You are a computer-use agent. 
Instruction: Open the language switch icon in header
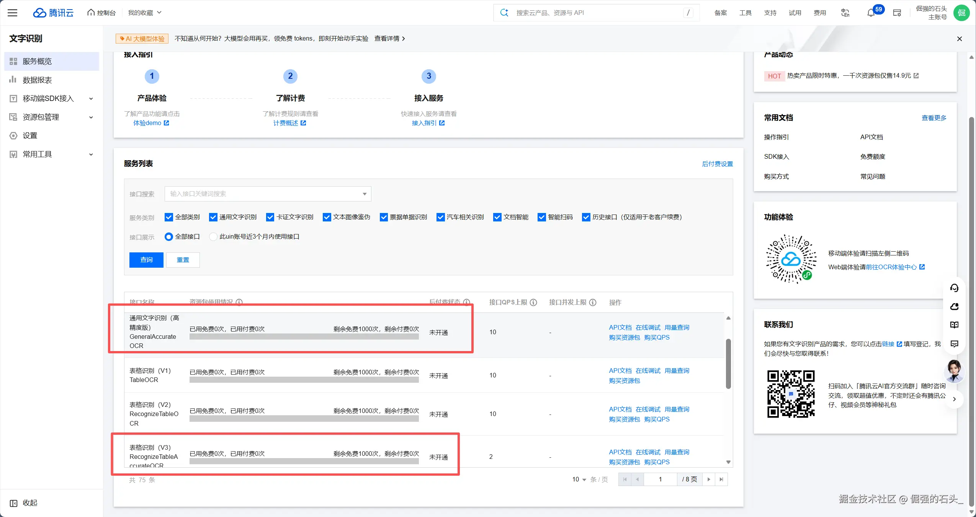click(x=845, y=13)
